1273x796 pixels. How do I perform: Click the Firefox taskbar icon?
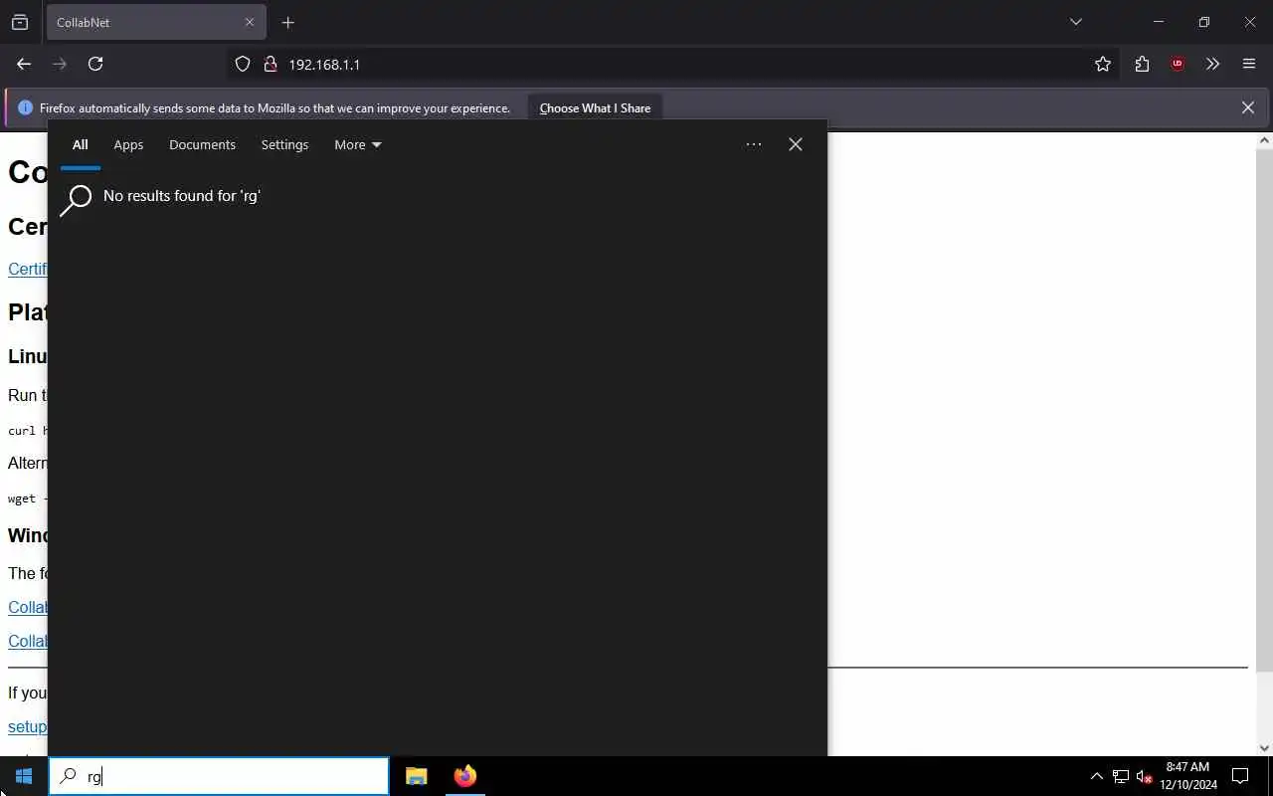464,776
